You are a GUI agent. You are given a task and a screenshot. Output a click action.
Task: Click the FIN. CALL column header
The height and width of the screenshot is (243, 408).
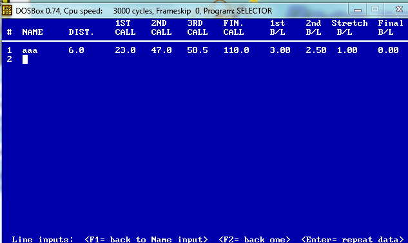[x=233, y=28]
